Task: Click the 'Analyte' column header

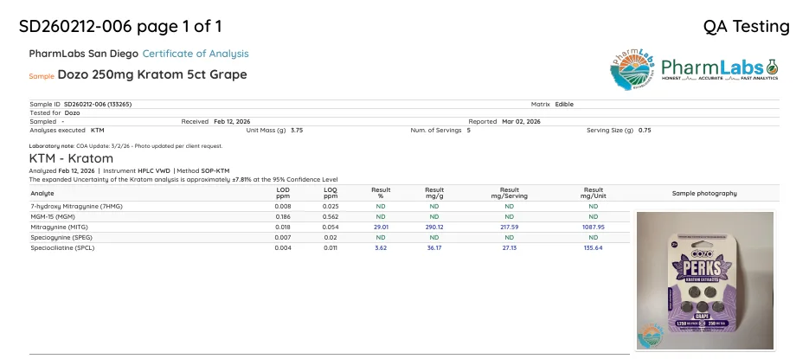Action: 42,194
